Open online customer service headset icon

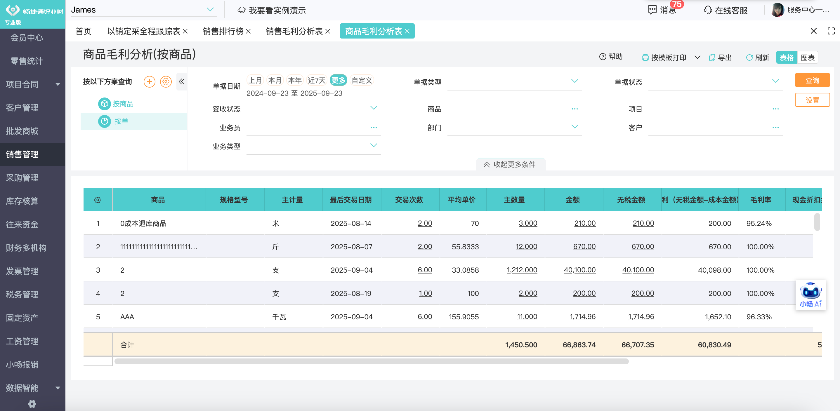[x=708, y=10]
